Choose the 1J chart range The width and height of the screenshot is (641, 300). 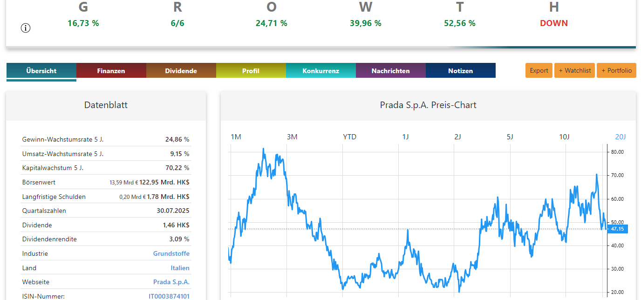tap(405, 136)
